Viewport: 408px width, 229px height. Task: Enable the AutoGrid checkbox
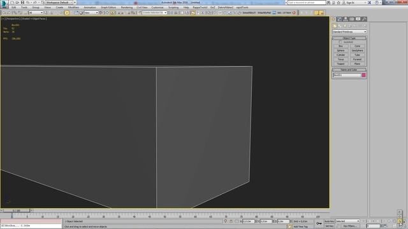340,42
